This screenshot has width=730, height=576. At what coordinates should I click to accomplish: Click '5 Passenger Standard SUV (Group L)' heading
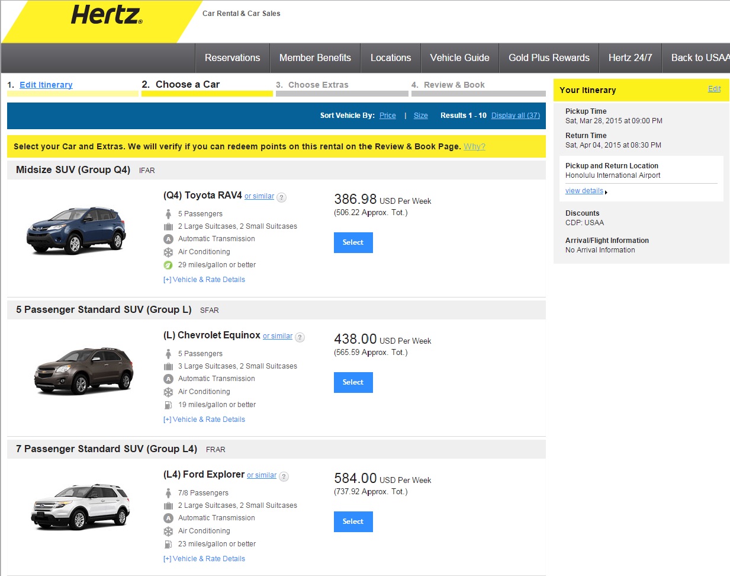104,310
